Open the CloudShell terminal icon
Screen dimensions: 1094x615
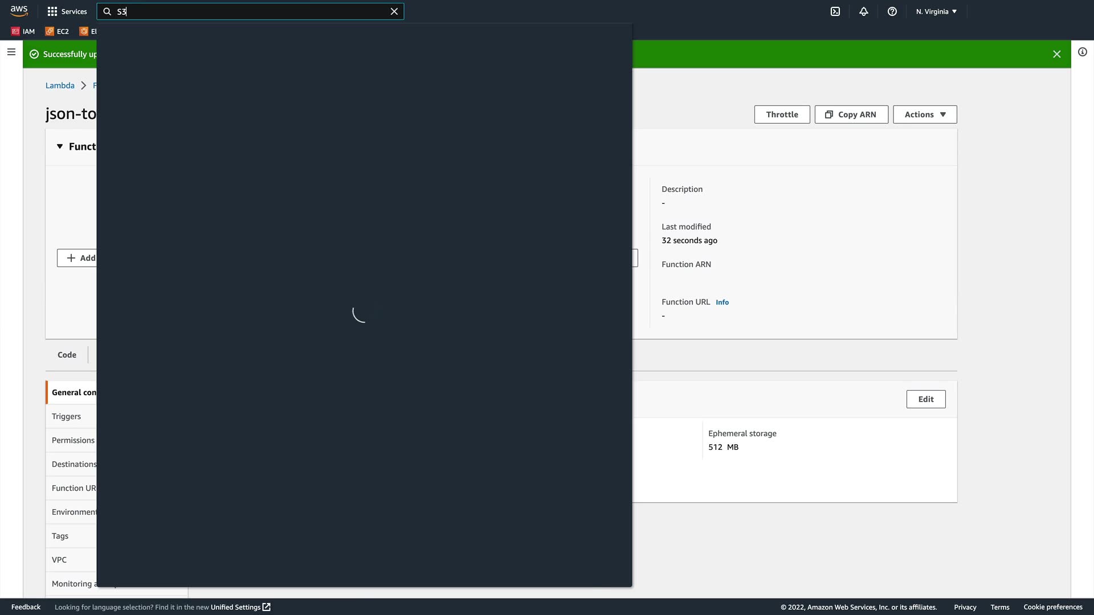point(835,11)
